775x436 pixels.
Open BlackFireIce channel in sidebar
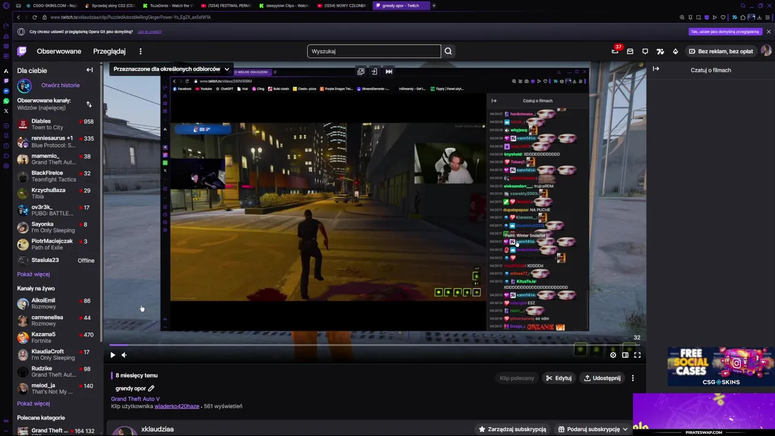tap(55, 176)
